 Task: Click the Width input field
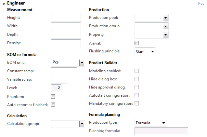click(x=66, y=26)
